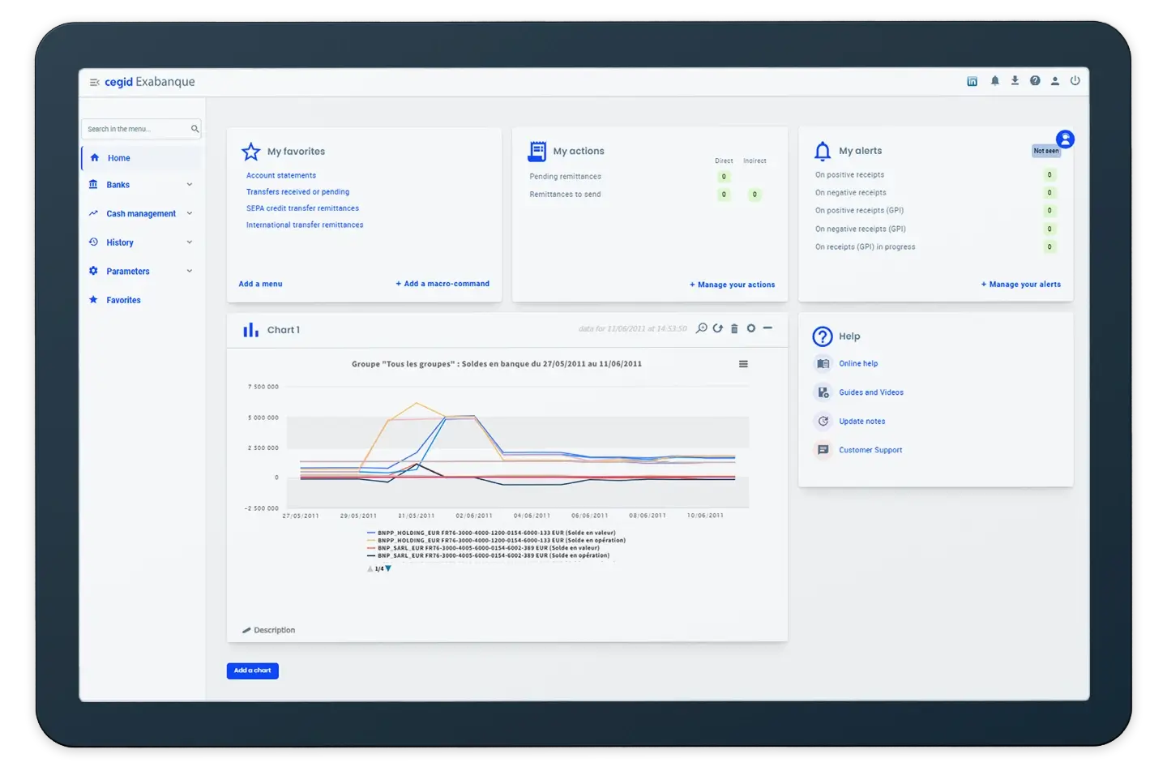The width and height of the screenshot is (1167, 771).
Task: Expand the Cash management section
Action: (141, 214)
